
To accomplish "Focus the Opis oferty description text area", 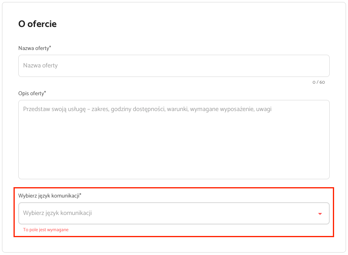I will [174, 140].
